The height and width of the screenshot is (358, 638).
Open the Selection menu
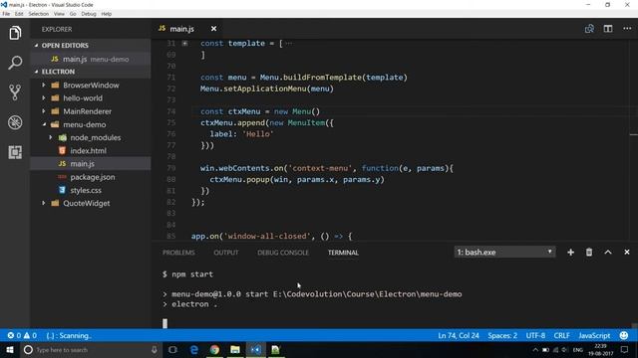click(39, 14)
